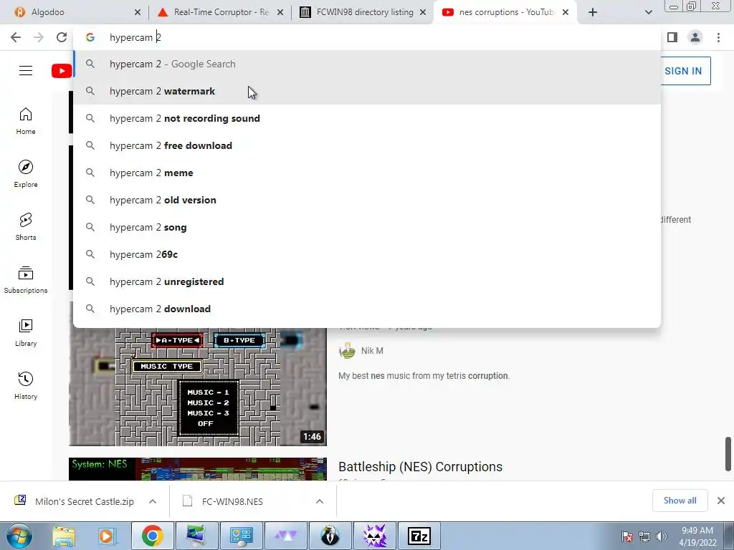Open Chrome three-dot menu
The width and height of the screenshot is (734, 550).
point(718,37)
